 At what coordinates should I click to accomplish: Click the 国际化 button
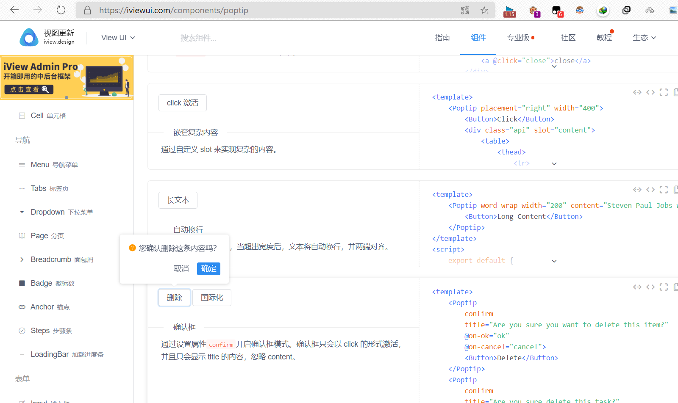[x=212, y=298]
